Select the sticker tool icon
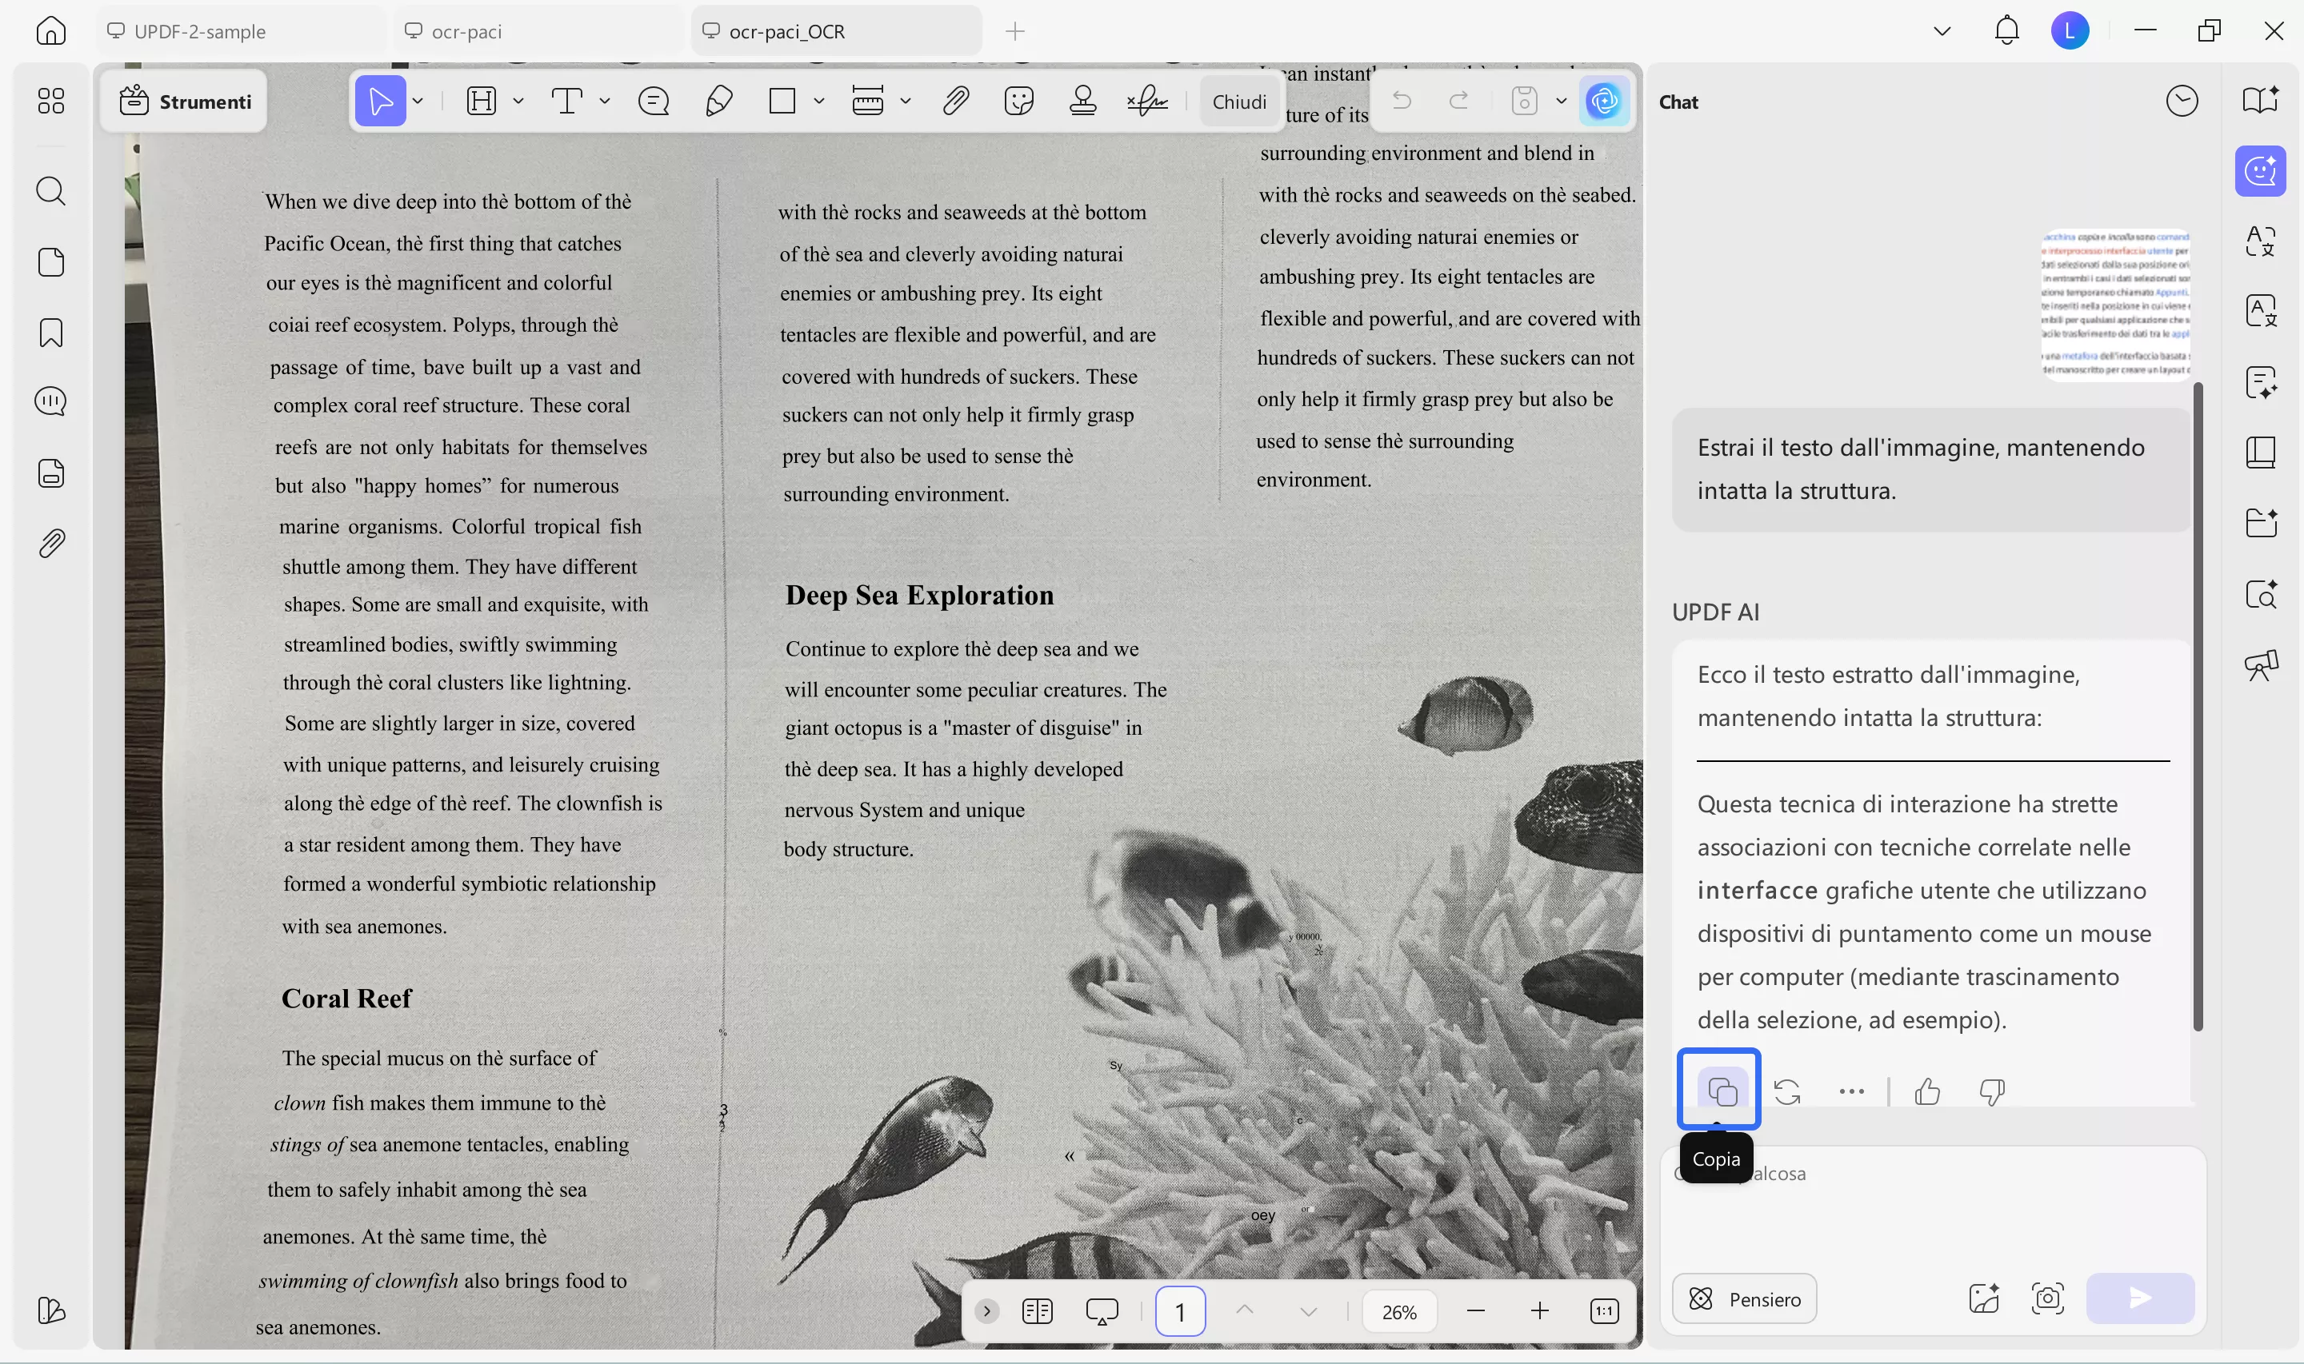The height and width of the screenshot is (1364, 2304). pos(1018,100)
